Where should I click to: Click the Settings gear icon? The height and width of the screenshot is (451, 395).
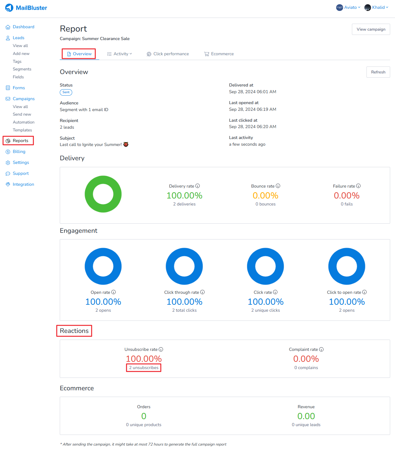coord(8,163)
